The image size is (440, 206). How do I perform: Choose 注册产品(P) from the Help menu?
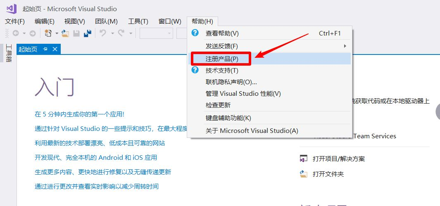[270, 59]
